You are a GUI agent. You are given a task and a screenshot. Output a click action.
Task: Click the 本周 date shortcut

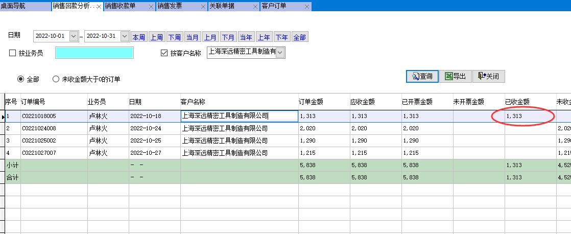coord(138,37)
